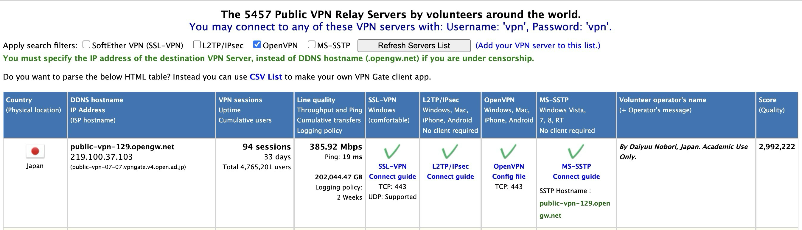Click the Japan country label
The height and width of the screenshot is (230, 802).
tap(35, 166)
